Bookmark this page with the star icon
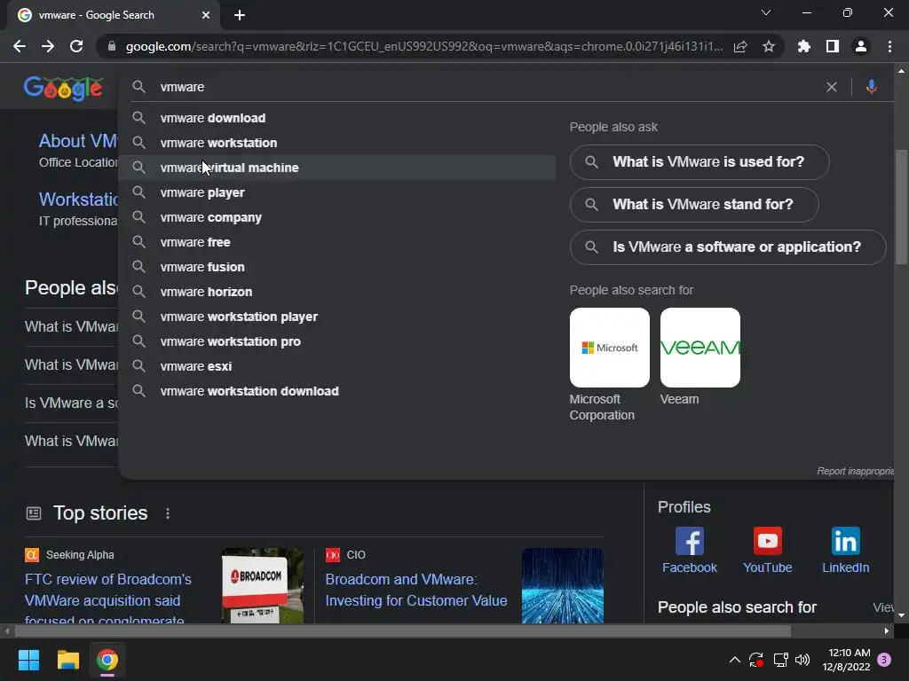Image resolution: width=909 pixels, height=681 pixels. coord(769,46)
